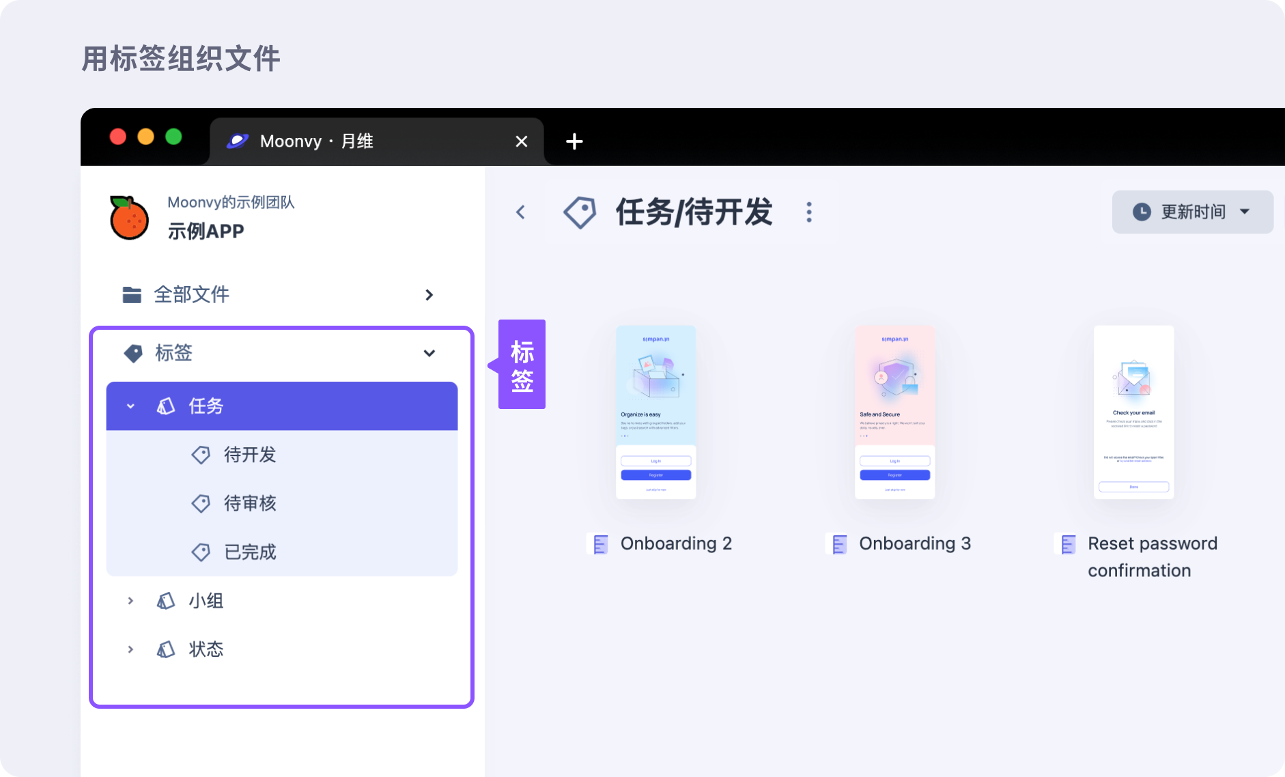Open the Onboarding 2 thumbnail
The width and height of the screenshot is (1285, 777).
click(x=656, y=412)
